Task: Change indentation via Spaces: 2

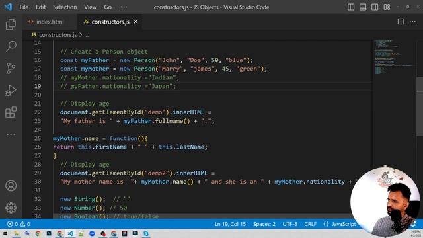Action: click(x=264, y=224)
